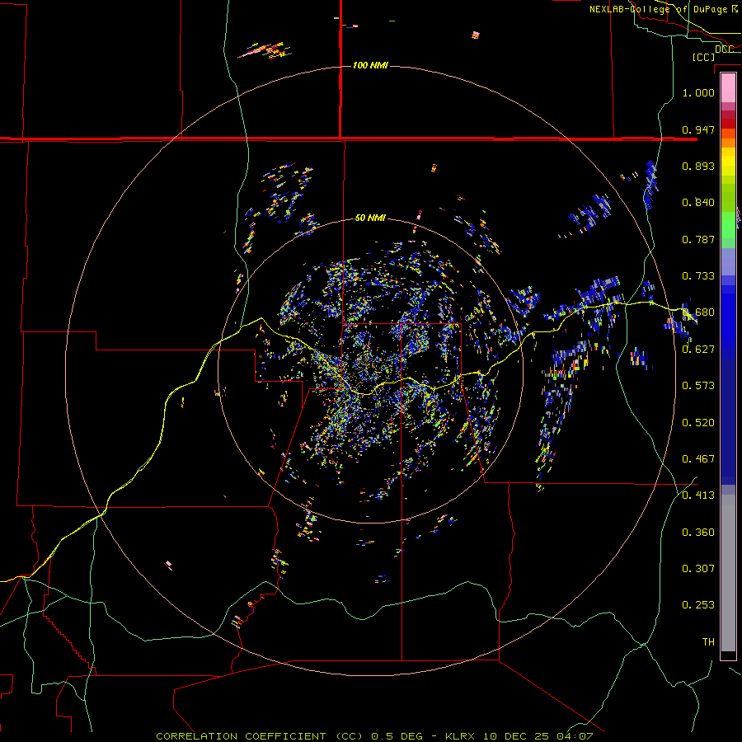Click the [CC] label above the color scale
The width and height of the screenshot is (742, 742).
pyautogui.click(x=704, y=57)
